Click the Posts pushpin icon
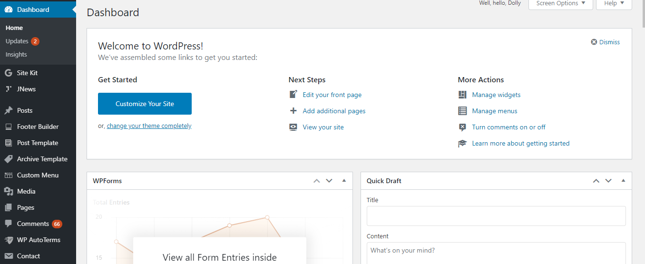This screenshot has height=264, width=645. coord(8,110)
